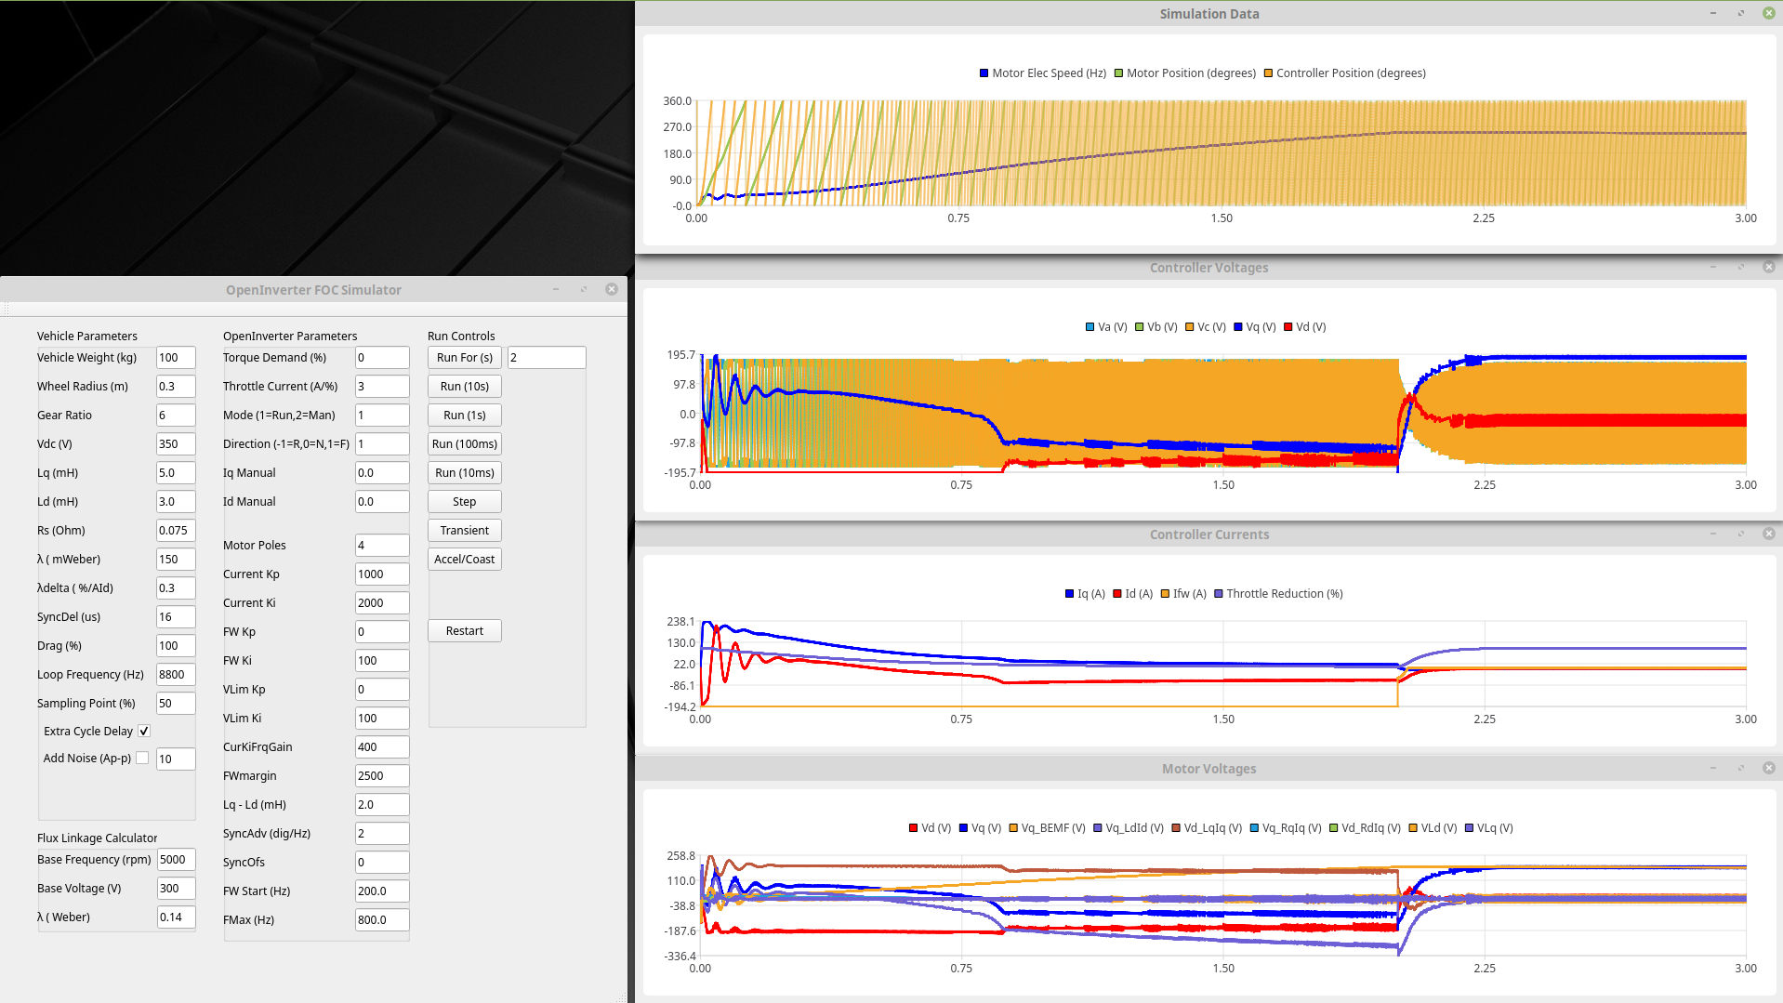Toggle the Extra Cycle Delay checkbox
Image resolution: width=1783 pixels, height=1003 pixels.
pos(144,732)
